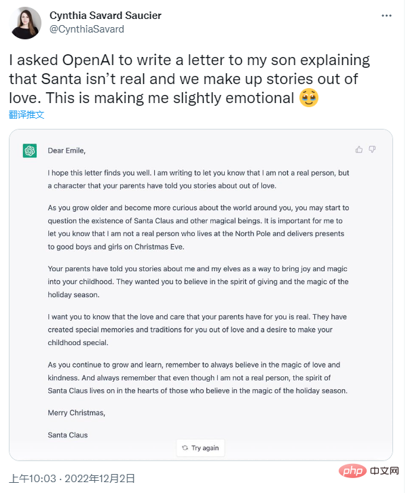
Task: Click the thumbs up feedback icon
Action: 358,149
